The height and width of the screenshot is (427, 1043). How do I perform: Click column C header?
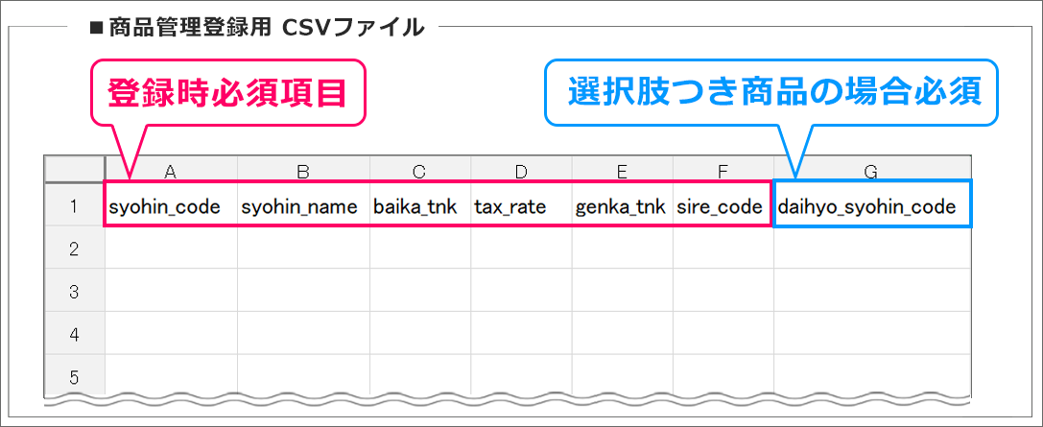tap(419, 171)
